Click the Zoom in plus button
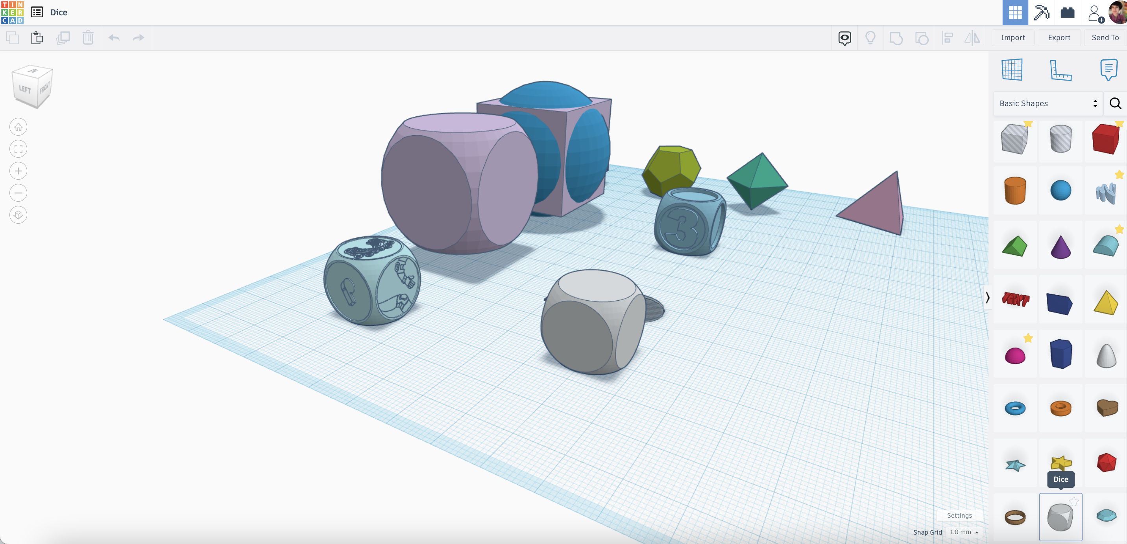1127x544 pixels. pyautogui.click(x=18, y=171)
